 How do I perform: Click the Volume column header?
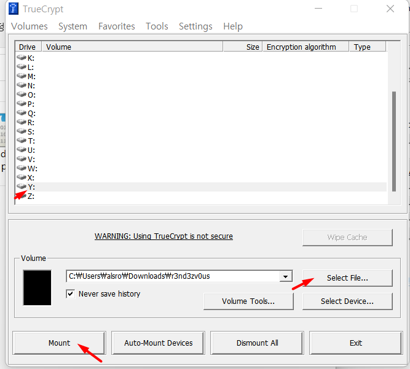[132, 47]
